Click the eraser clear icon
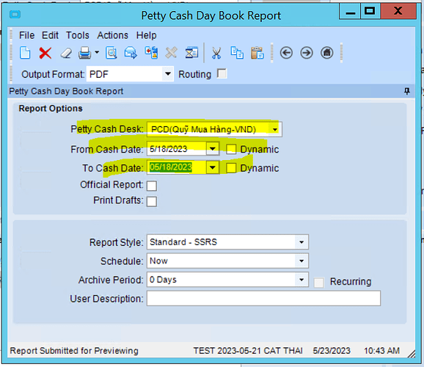Screen dimensions: 424x367 point(66,53)
